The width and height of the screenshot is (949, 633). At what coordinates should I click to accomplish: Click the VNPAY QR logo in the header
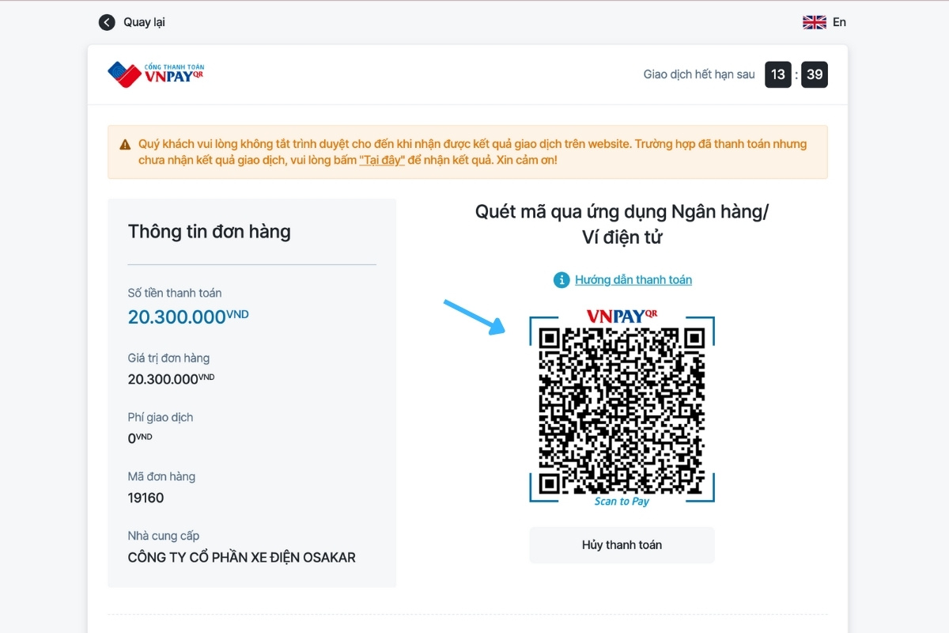click(x=156, y=74)
